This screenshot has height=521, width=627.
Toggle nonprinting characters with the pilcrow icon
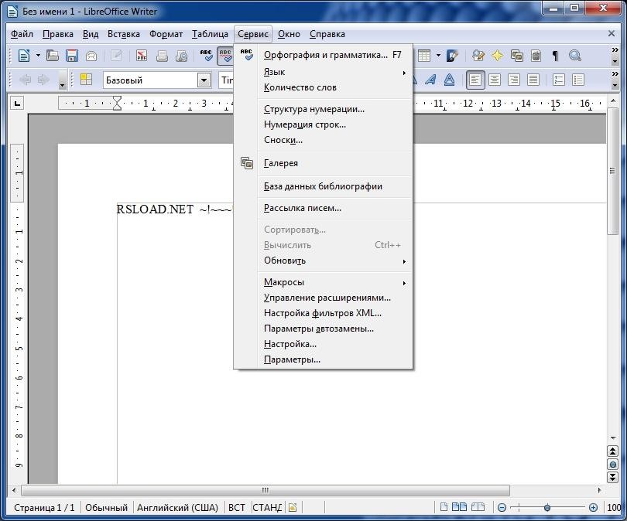(x=556, y=56)
